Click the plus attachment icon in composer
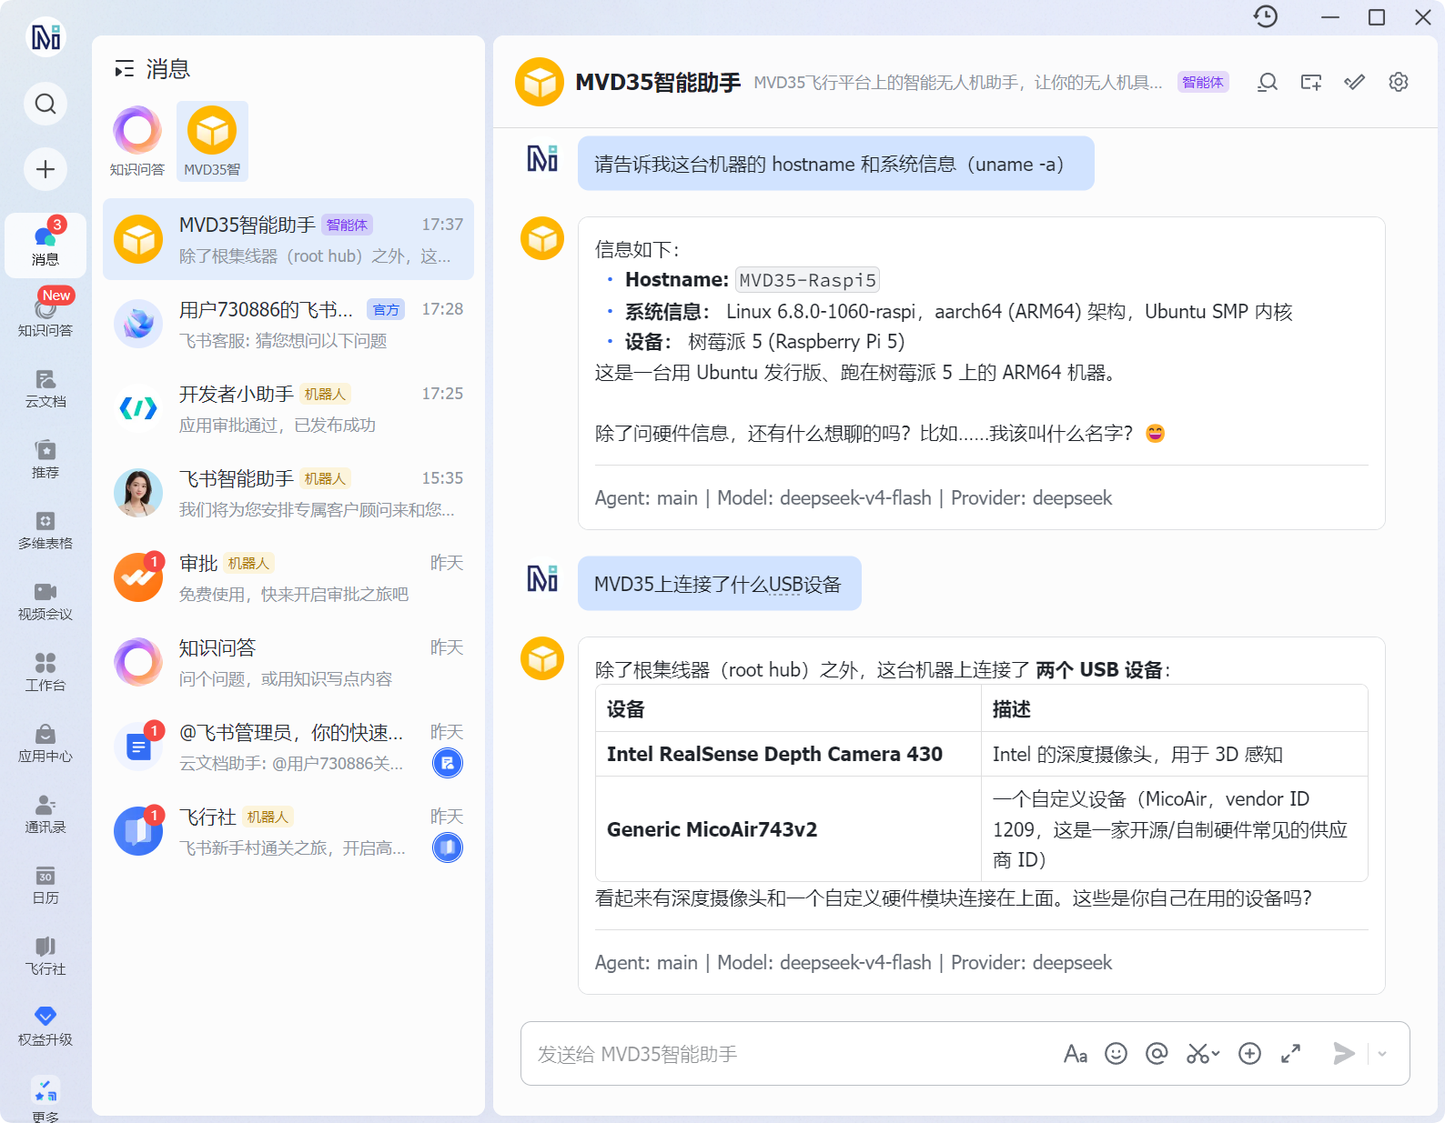This screenshot has height=1123, width=1445. click(1250, 1054)
